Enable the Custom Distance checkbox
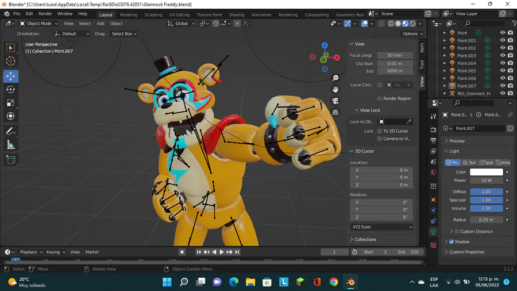This screenshot has height=291, width=517. 457,232
